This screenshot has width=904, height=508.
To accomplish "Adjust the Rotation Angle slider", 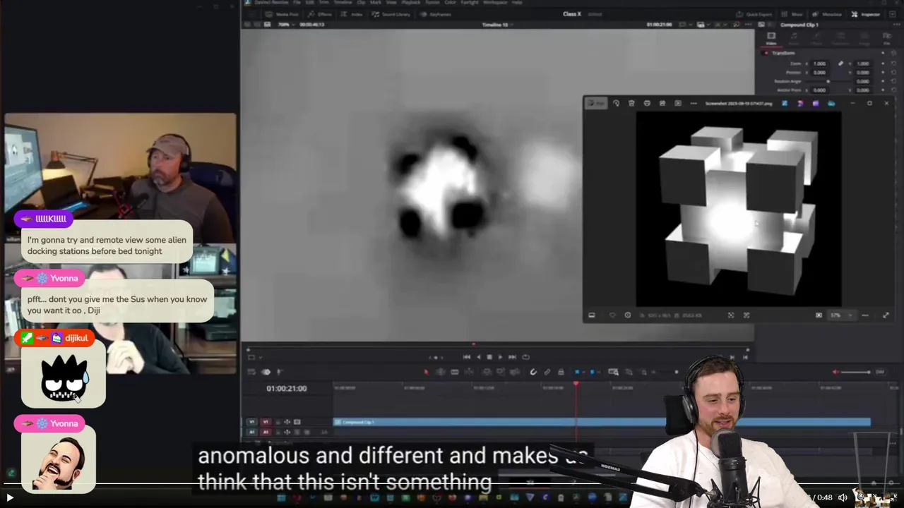I will [x=828, y=81].
